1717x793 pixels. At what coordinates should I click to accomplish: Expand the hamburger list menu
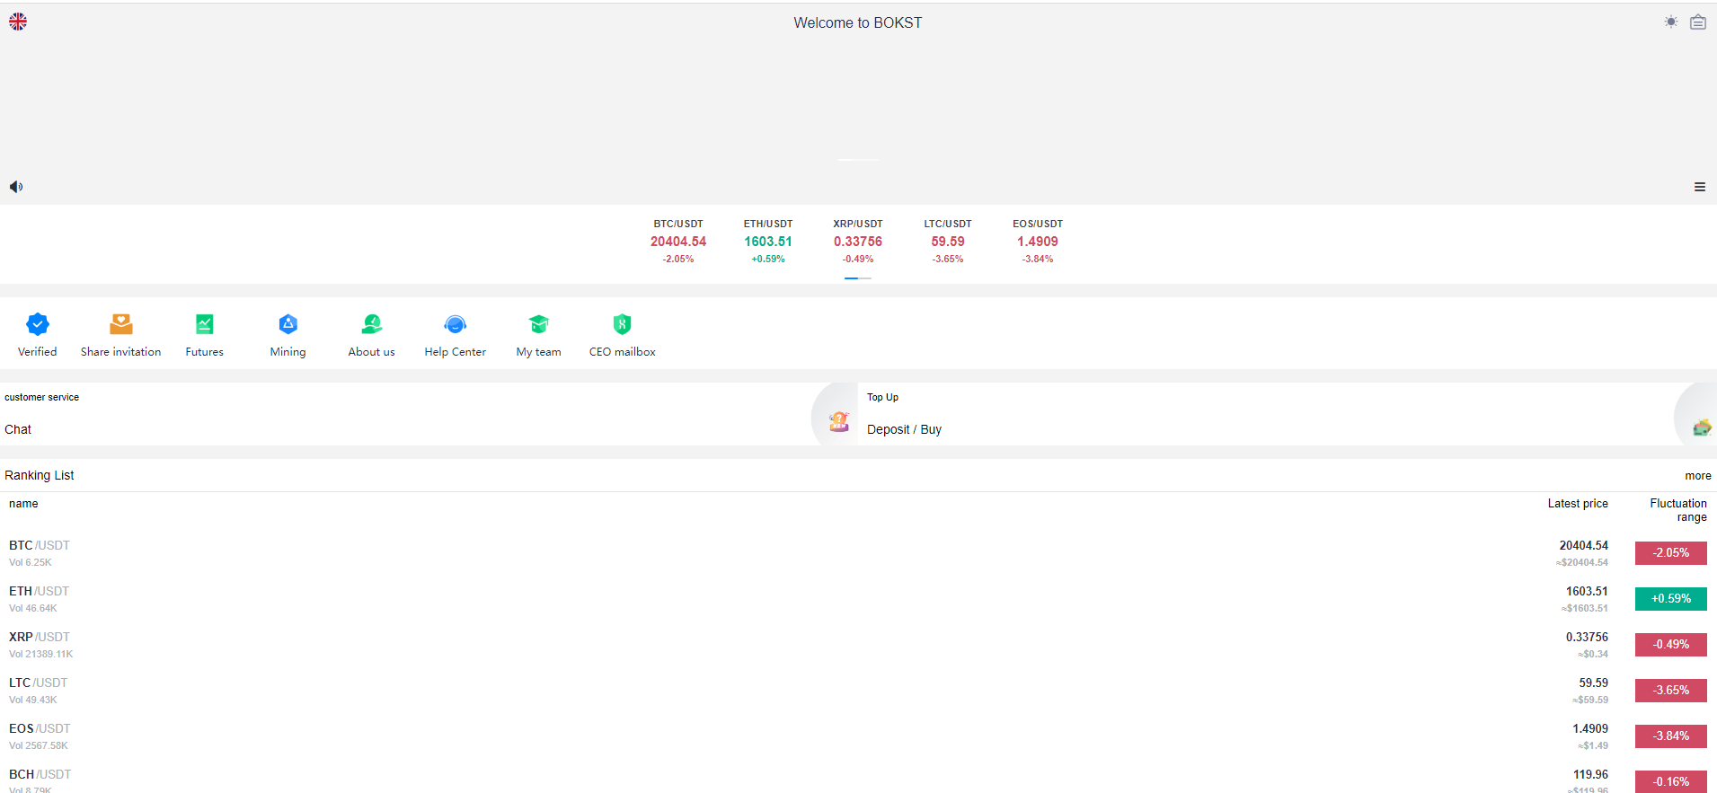pyautogui.click(x=1699, y=187)
